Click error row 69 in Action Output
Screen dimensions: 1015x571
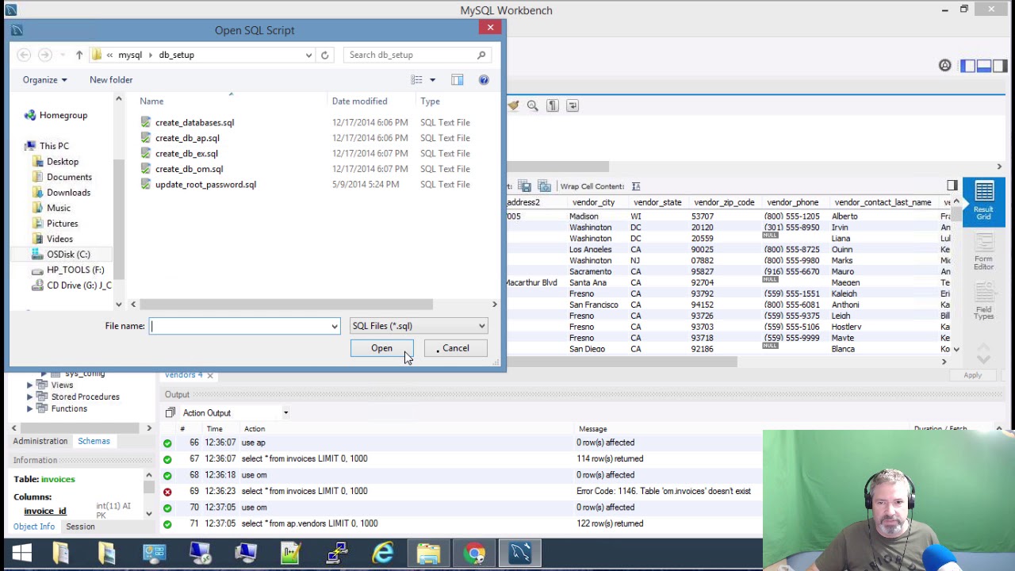(460, 491)
